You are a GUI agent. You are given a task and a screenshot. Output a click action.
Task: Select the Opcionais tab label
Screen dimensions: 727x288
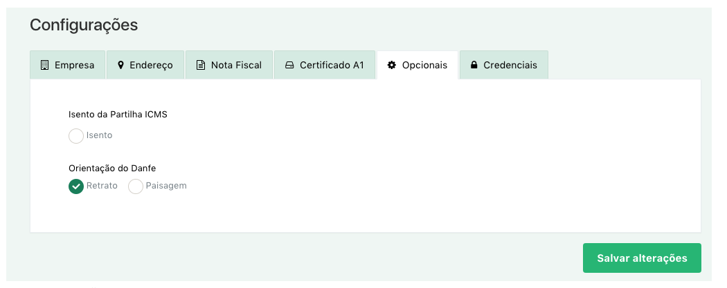pos(425,65)
